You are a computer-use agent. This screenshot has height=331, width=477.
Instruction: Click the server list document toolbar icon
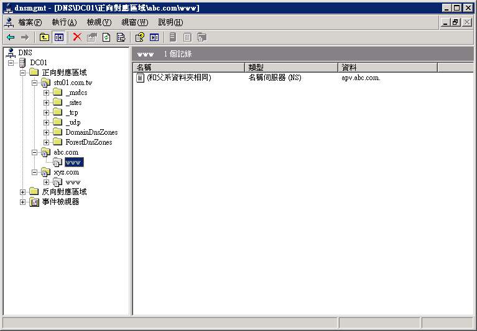[187, 37]
